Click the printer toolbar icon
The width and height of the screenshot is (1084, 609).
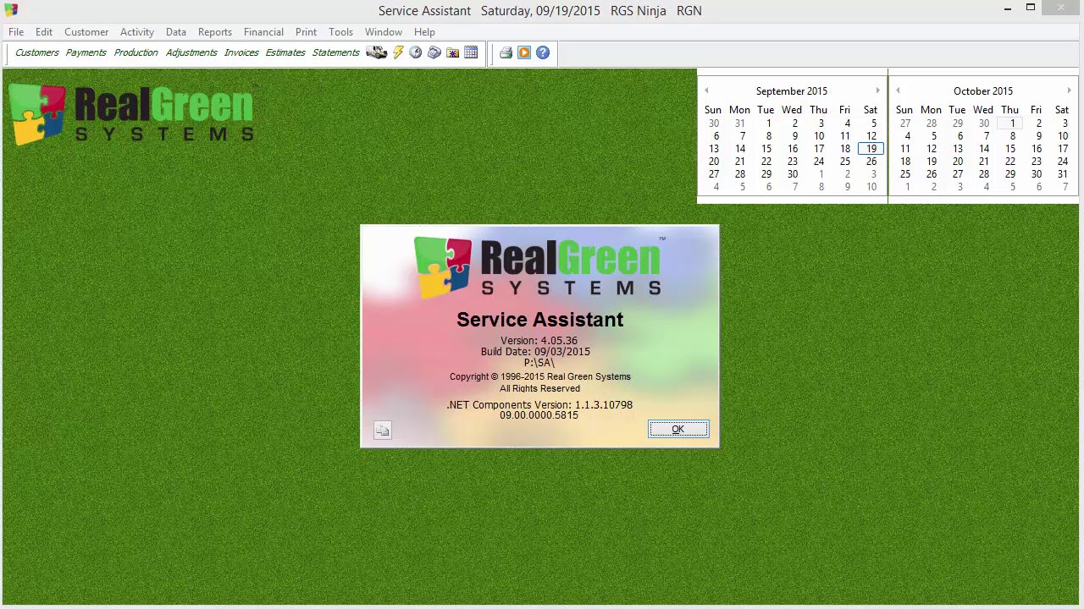click(506, 52)
